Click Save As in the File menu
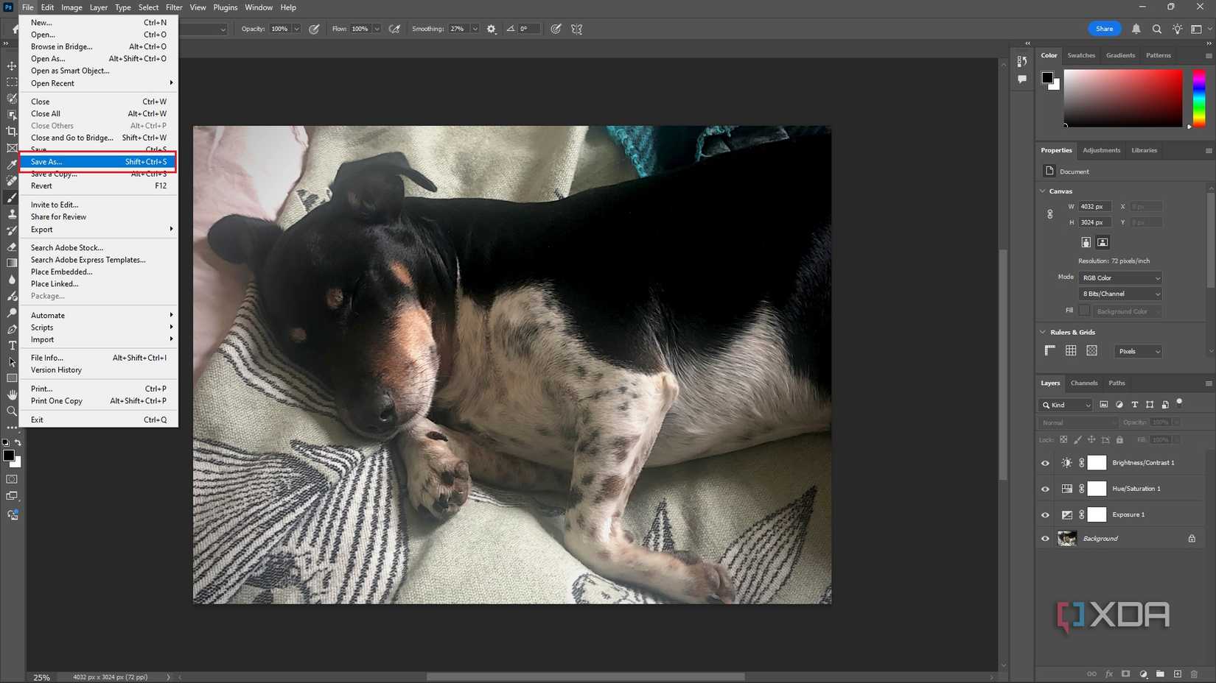Image resolution: width=1216 pixels, height=683 pixels. tap(46, 161)
